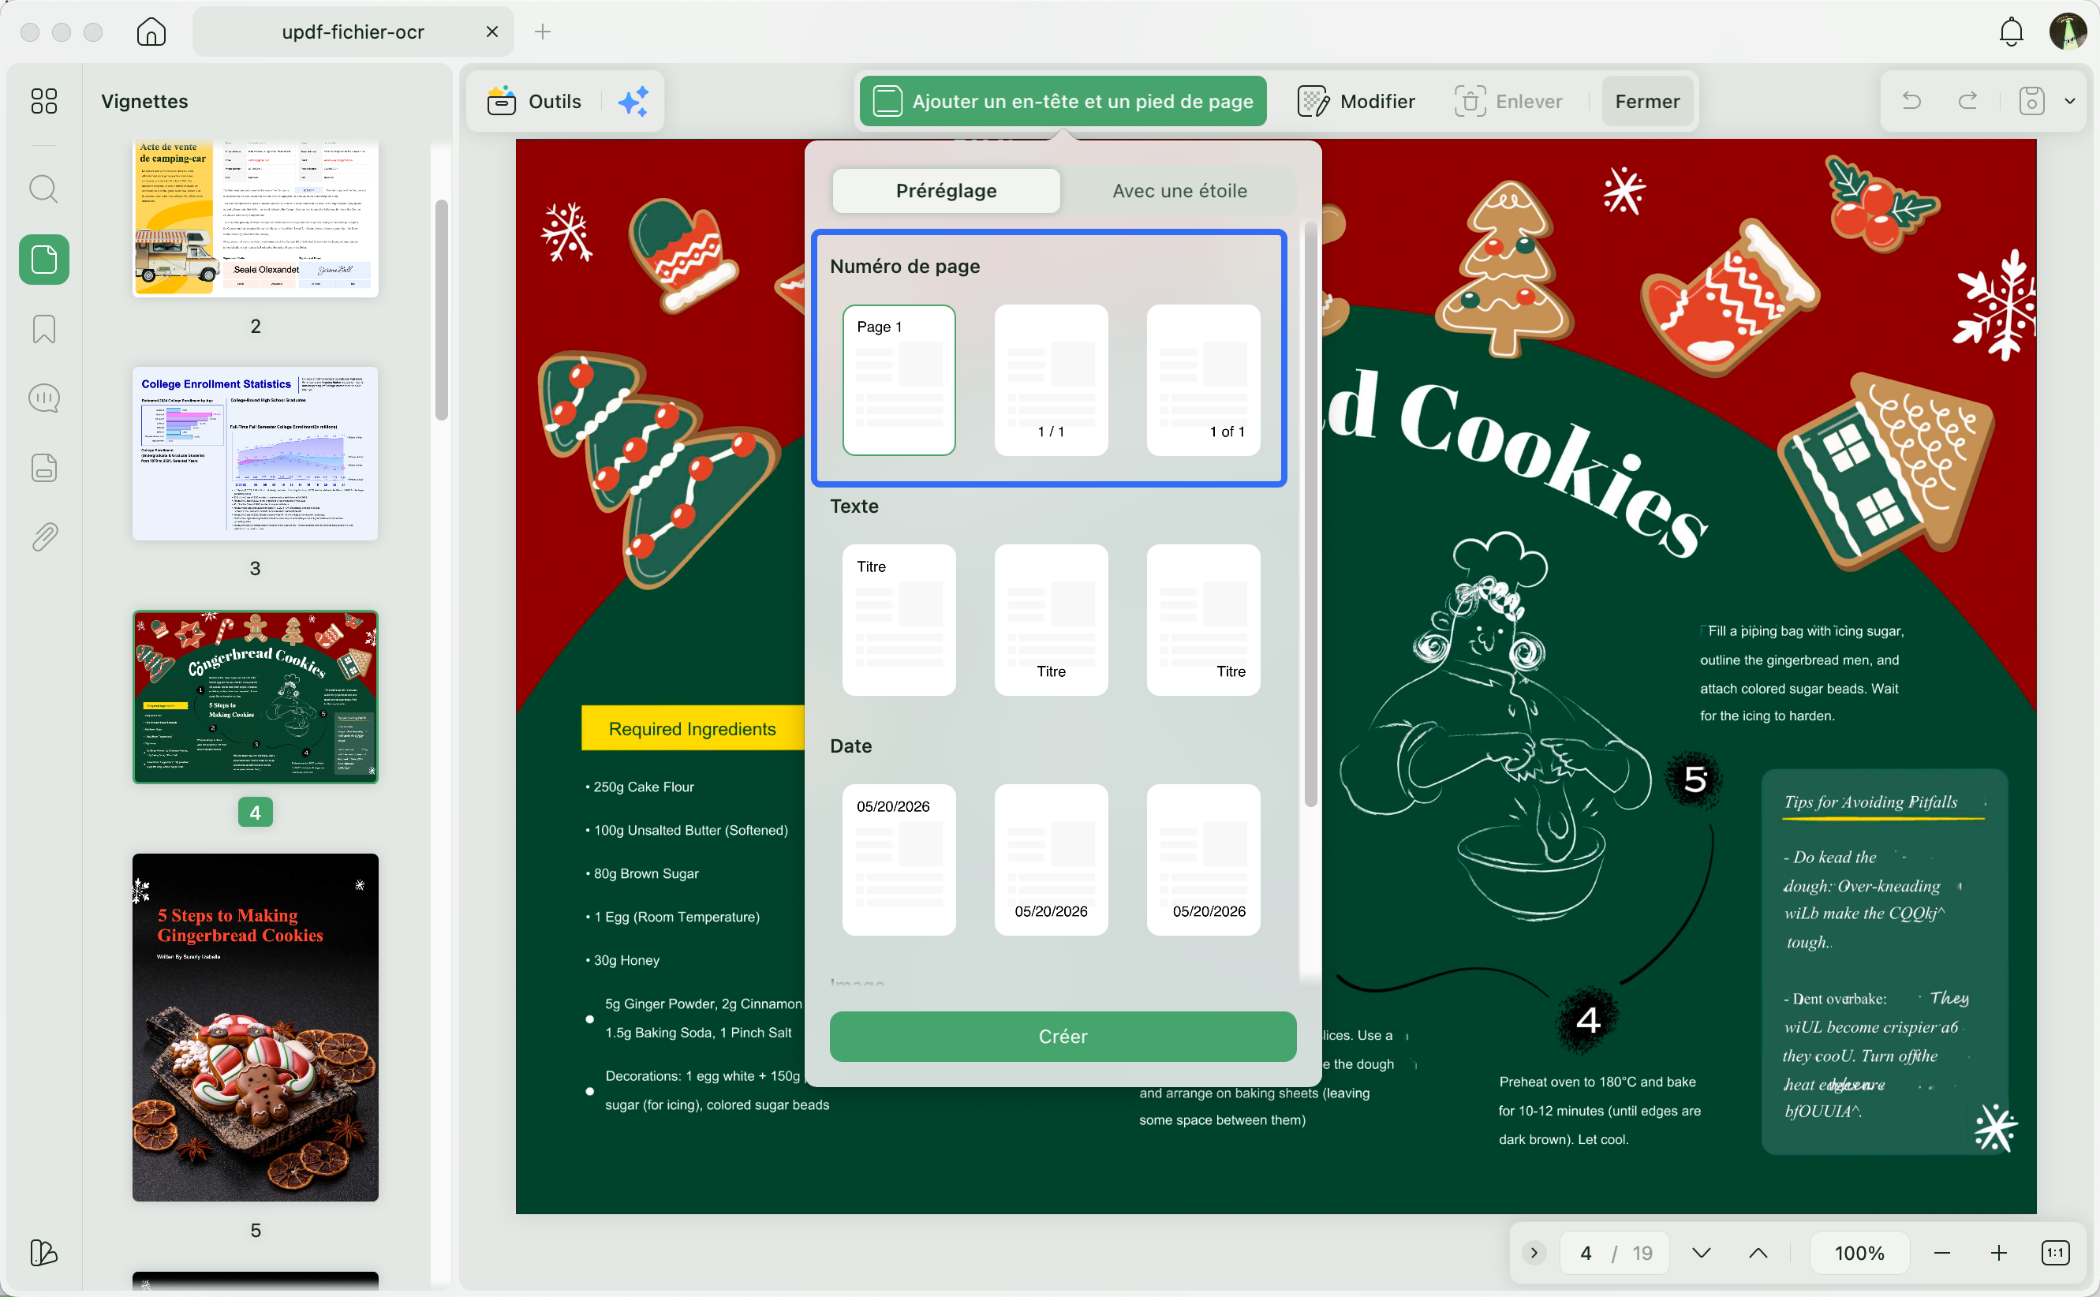Click the save file icon
The width and height of the screenshot is (2100, 1297).
pos(2031,101)
